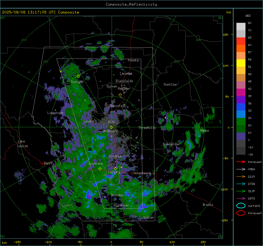Click the green 31JP arrow icon
This screenshot has width=263, height=246.
[x=241, y=191]
